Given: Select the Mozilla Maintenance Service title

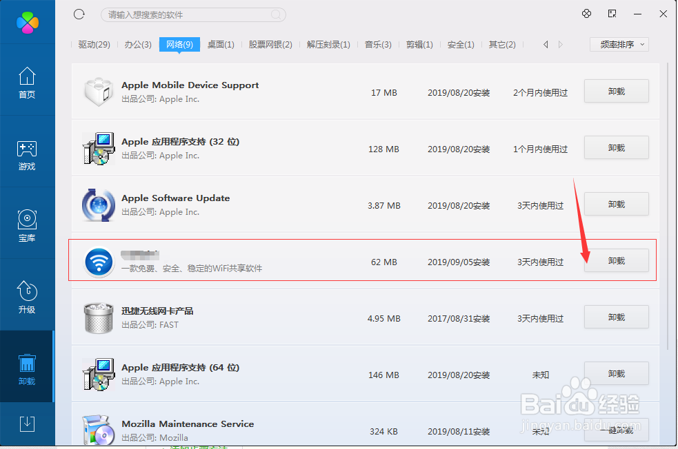Looking at the screenshot, I should coord(188,424).
